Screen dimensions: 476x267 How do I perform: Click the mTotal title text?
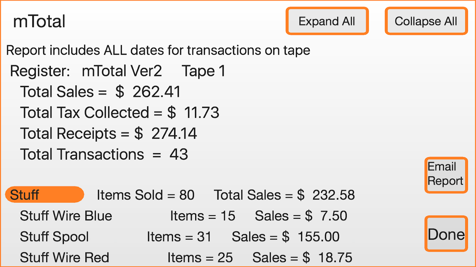click(39, 22)
